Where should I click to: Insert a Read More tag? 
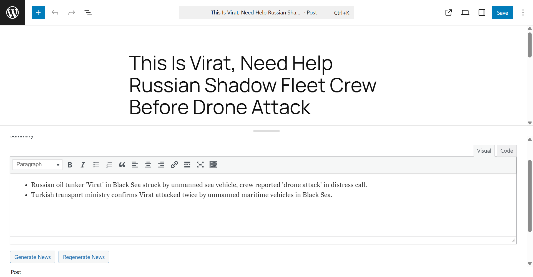(187, 165)
